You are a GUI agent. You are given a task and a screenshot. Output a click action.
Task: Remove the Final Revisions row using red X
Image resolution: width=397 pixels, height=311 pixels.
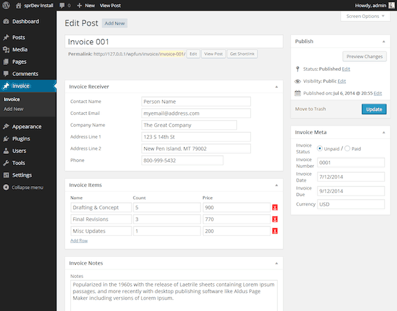(275, 219)
